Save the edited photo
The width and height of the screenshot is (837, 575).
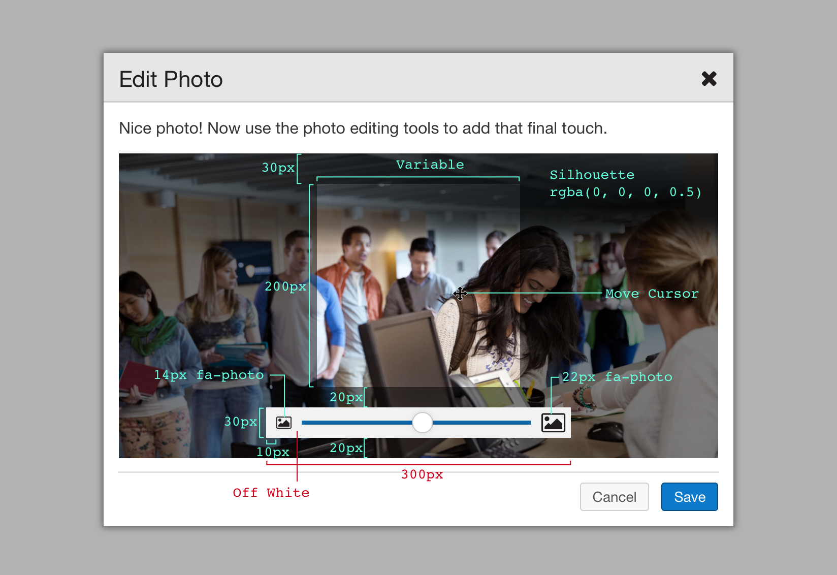point(689,497)
